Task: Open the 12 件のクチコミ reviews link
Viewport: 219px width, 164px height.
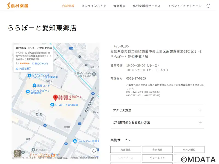Action: pyautogui.click(x=40, y=63)
